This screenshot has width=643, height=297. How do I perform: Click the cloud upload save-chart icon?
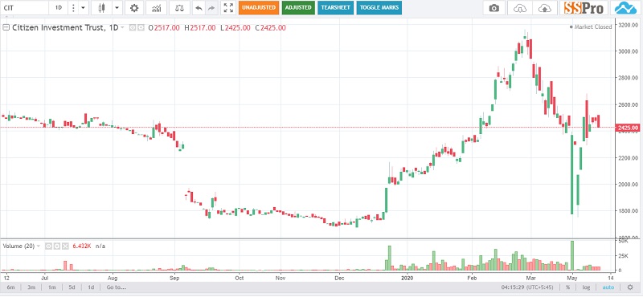tap(545, 8)
